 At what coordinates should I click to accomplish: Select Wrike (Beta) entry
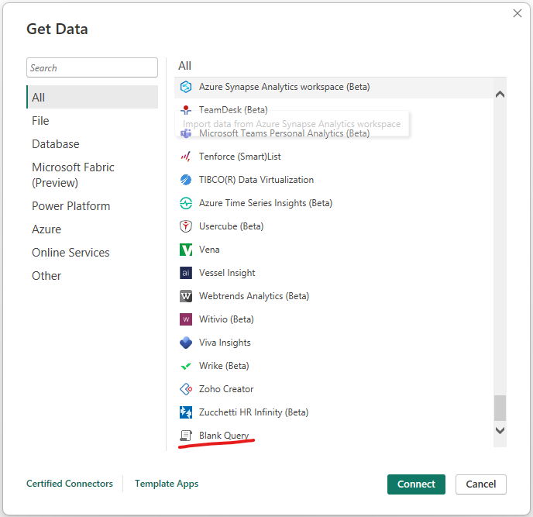pos(224,366)
